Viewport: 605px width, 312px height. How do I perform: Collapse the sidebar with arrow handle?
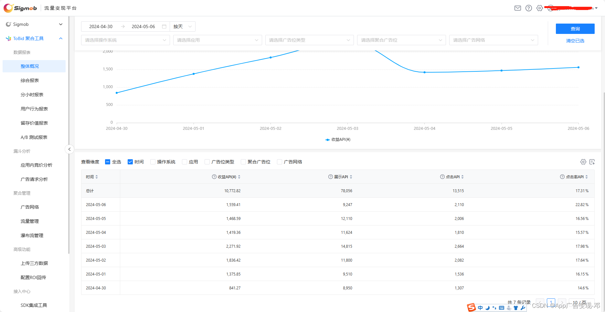pyautogui.click(x=69, y=149)
